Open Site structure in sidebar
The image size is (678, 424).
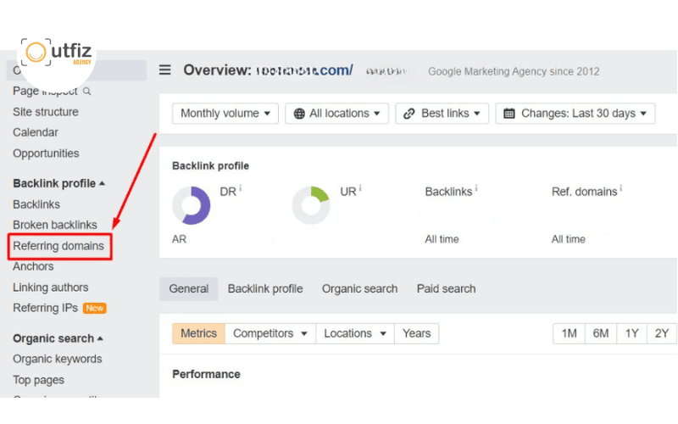tap(46, 112)
